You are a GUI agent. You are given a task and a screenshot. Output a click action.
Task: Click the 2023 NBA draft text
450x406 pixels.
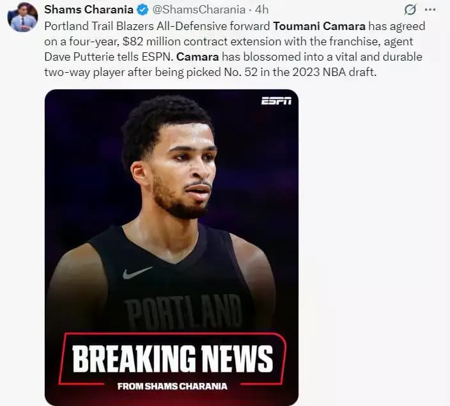click(334, 72)
